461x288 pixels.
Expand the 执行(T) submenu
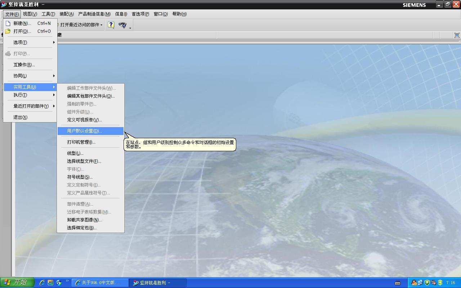30,95
